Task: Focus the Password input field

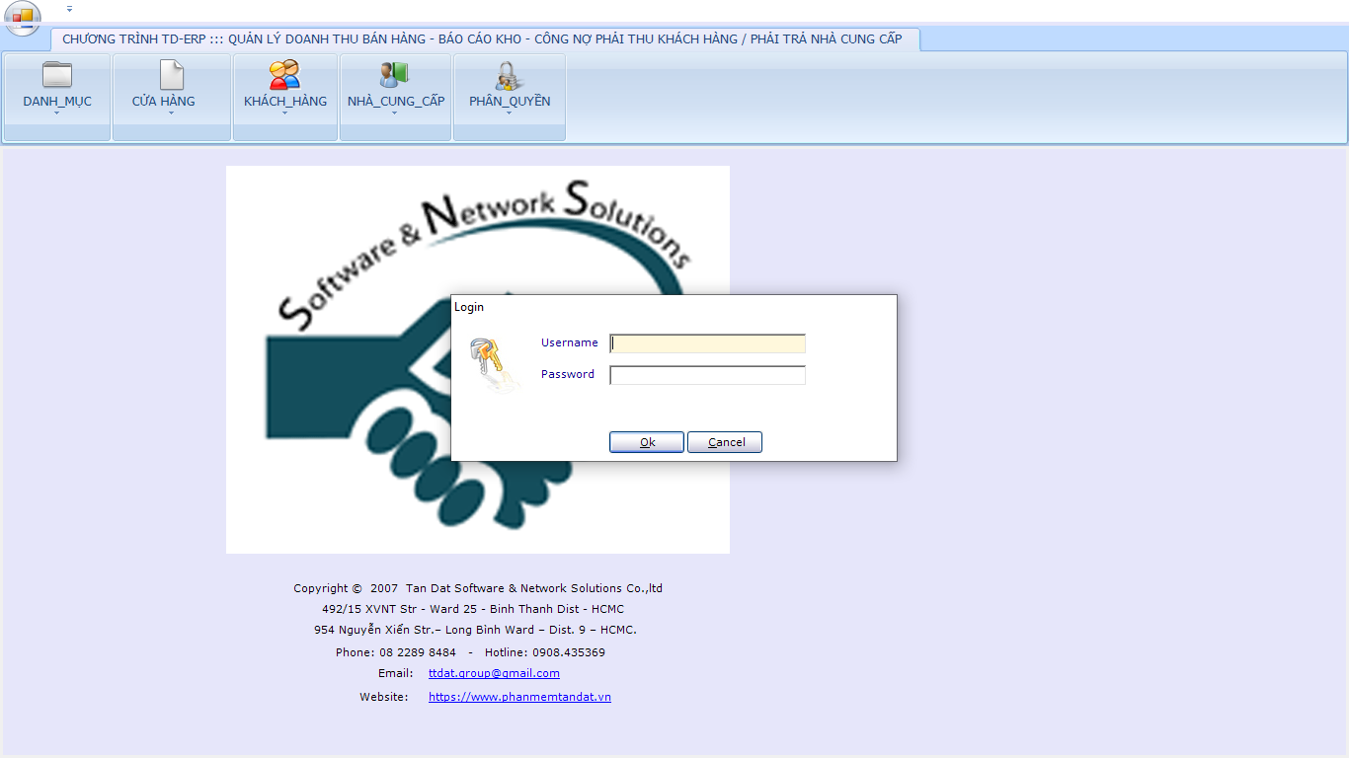Action: point(708,375)
